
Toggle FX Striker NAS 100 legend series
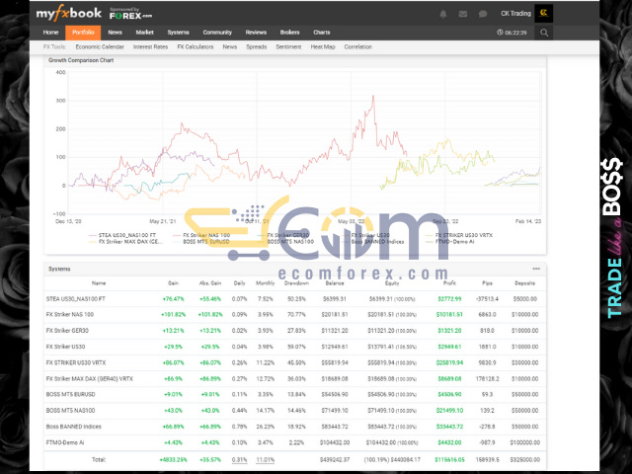pos(201,235)
